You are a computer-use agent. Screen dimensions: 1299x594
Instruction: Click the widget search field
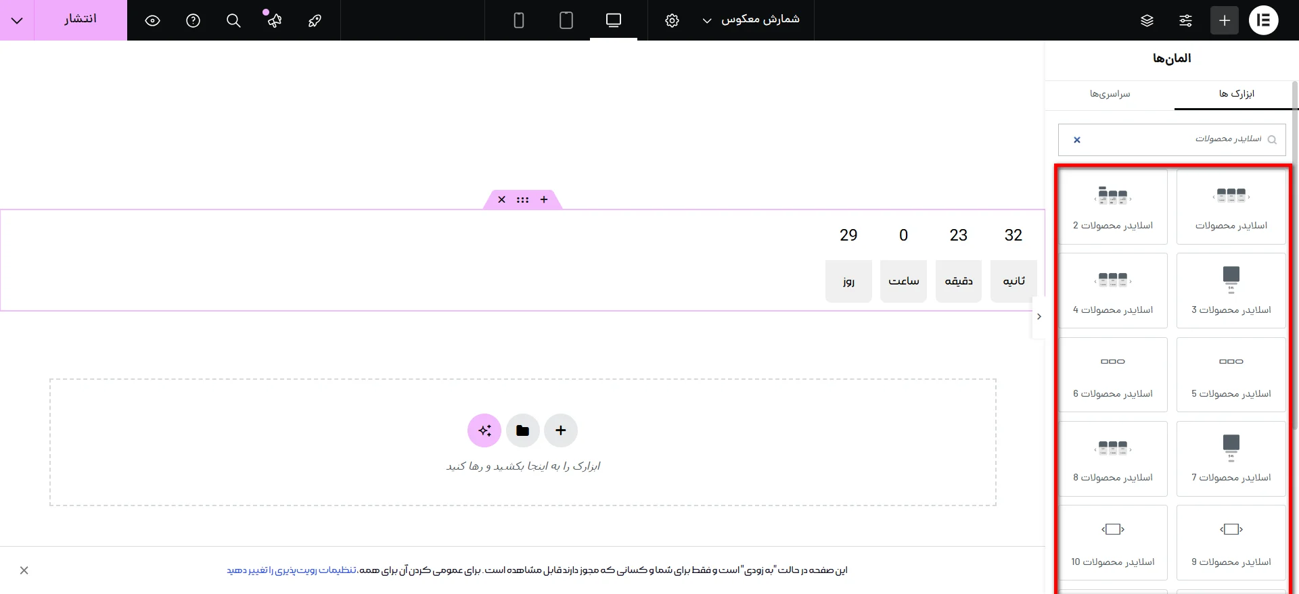1172,139
